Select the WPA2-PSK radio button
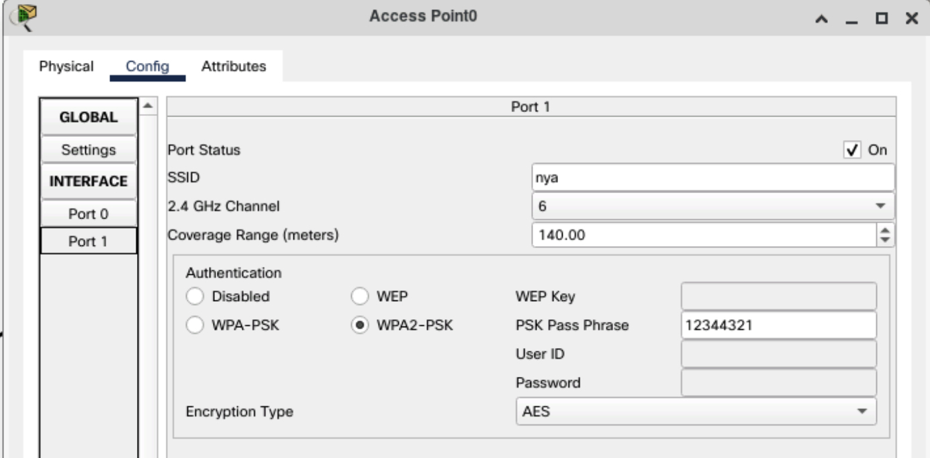Image resolution: width=930 pixels, height=458 pixels. pyautogui.click(x=361, y=325)
